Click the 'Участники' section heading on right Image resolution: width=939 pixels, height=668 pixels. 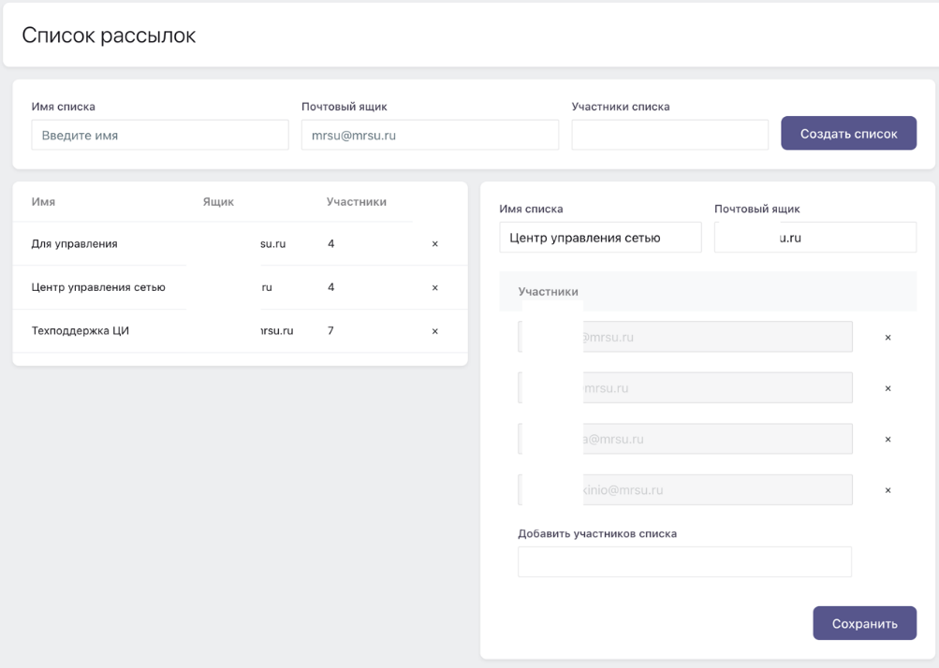tap(548, 292)
